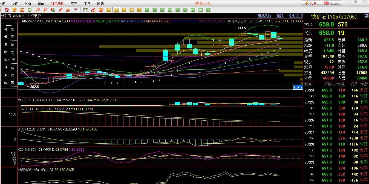The height and width of the screenshot is (184, 369).
Task: Click the 价格 column header
Action: coord(328,84)
